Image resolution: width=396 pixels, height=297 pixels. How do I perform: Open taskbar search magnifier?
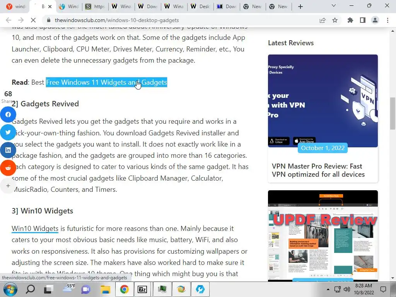[30, 289]
